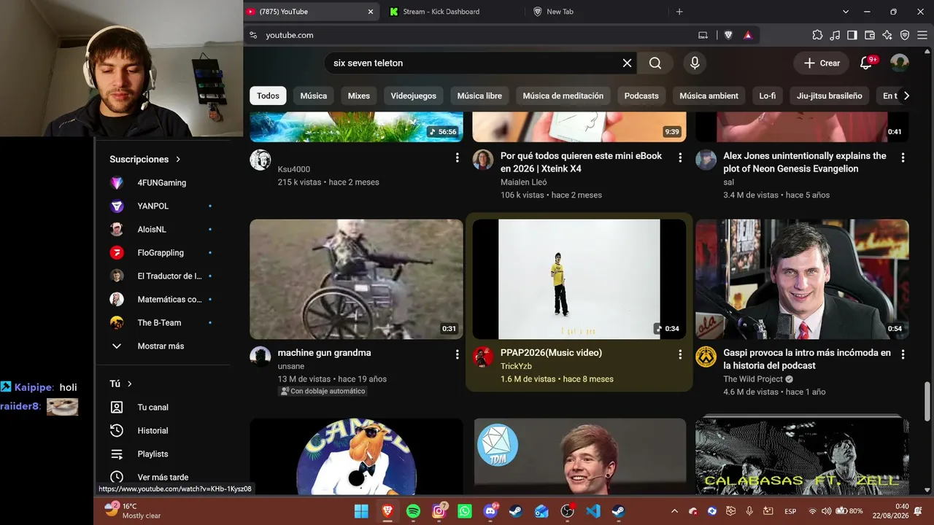Open a new browser tab with plus
The image size is (934, 525).
(679, 12)
